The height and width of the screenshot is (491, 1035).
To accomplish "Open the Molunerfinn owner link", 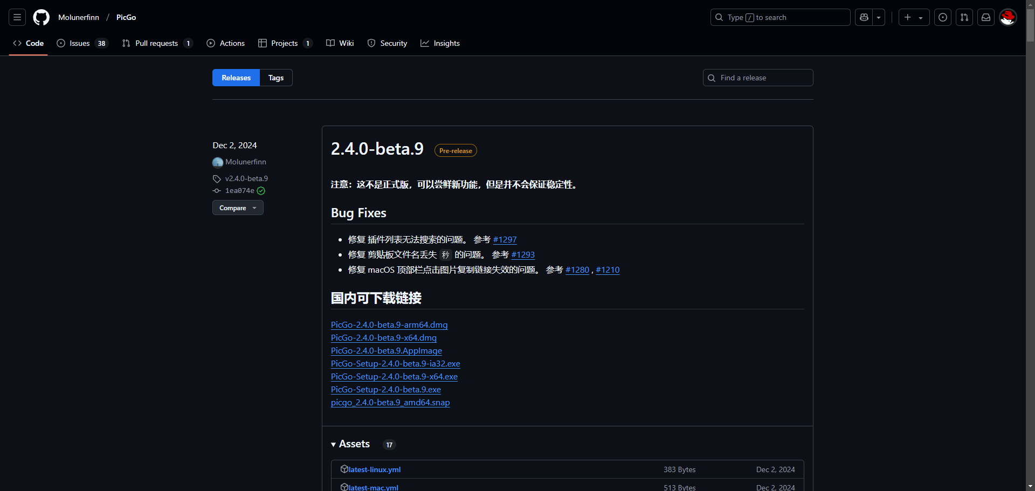I will (79, 17).
